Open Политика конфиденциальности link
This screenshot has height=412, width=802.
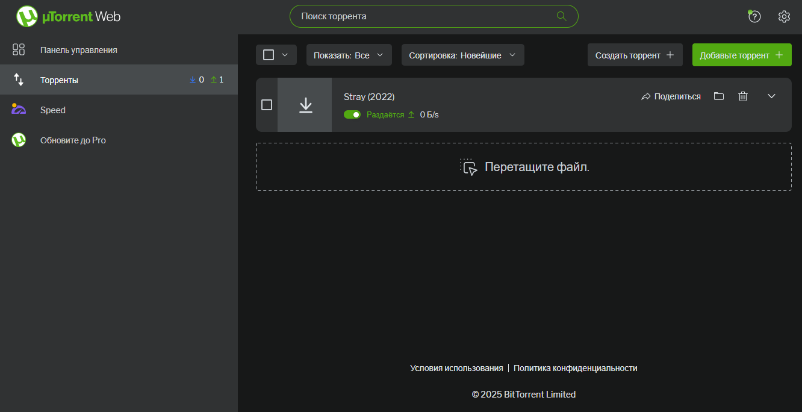tap(575, 368)
